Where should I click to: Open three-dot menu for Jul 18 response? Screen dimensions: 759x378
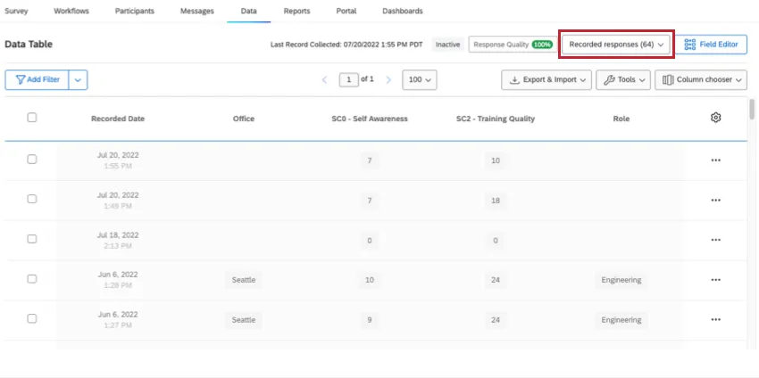(x=715, y=240)
